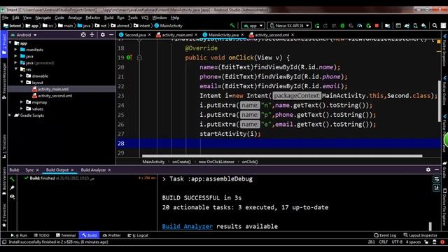Switch to the activity_main.xml editor tab
Screen dimensions: 448x252
click(177, 35)
